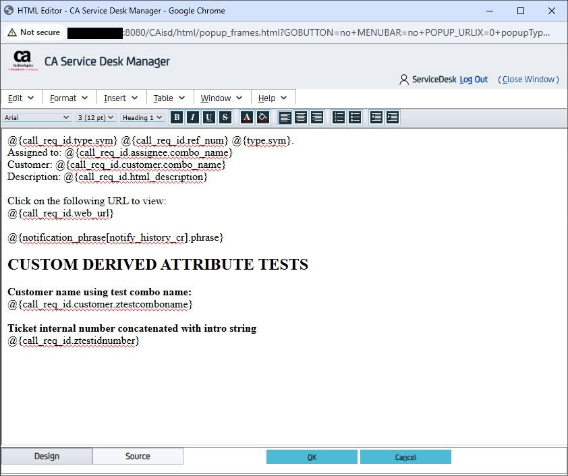Open the Table menu
The image size is (568, 476).
click(x=169, y=98)
